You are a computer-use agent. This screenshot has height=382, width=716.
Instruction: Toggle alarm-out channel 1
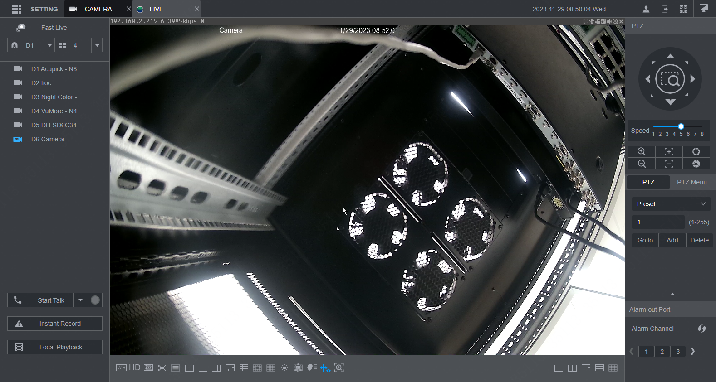pyautogui.click(x=646, y=352)
